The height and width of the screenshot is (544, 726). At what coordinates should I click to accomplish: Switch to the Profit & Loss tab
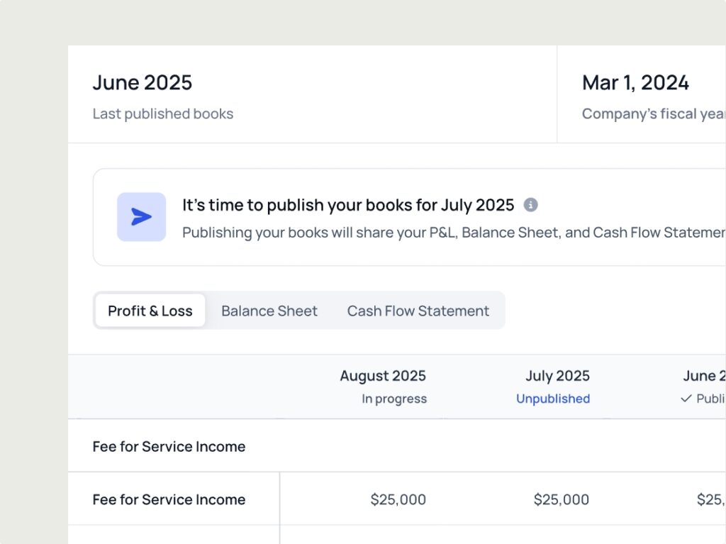150,311
